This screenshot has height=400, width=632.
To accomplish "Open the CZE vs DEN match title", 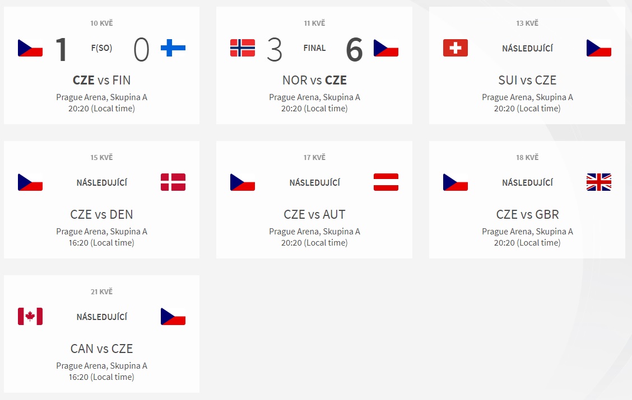I will pos(101,214).
